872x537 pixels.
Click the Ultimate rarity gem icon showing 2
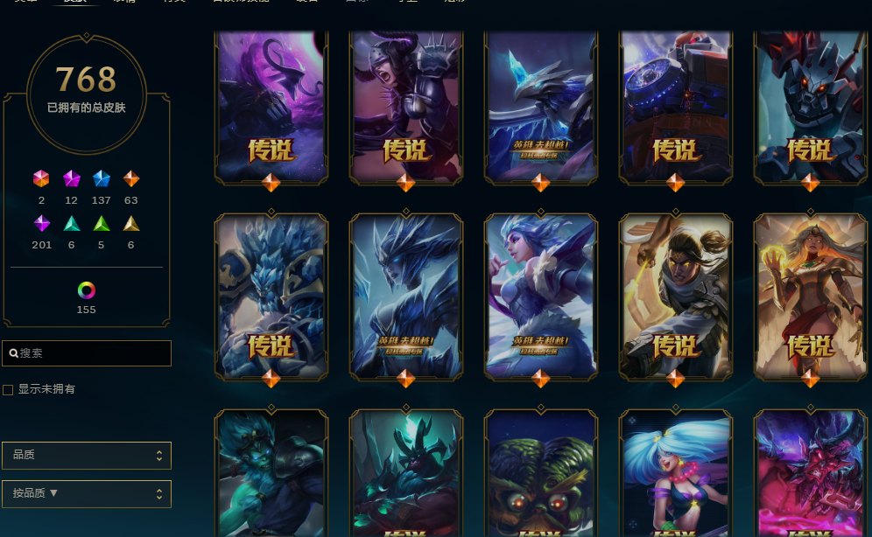tap(41, 178)
